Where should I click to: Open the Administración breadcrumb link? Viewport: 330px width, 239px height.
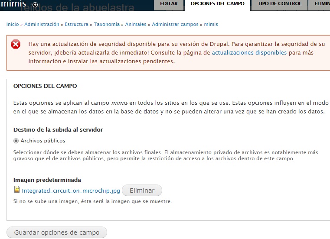(x=42, y=24)
